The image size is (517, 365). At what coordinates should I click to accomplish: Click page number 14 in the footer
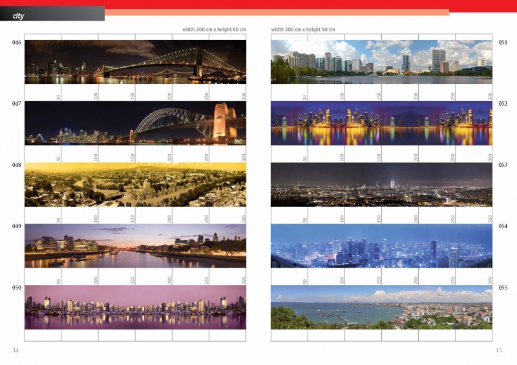coord(16,350)
